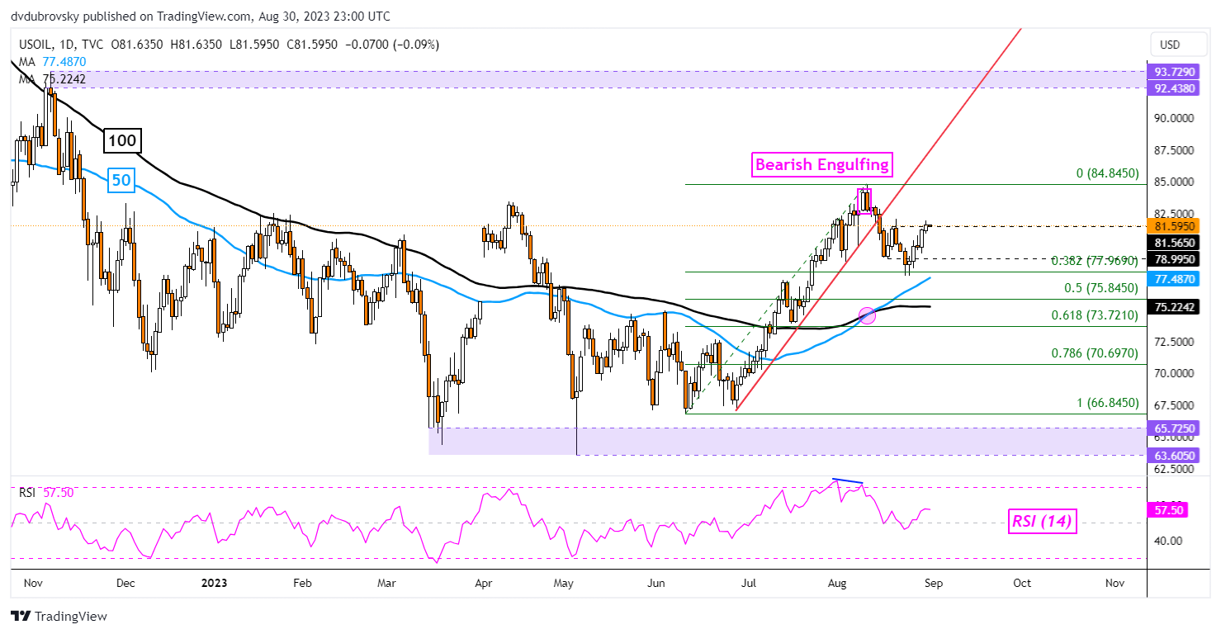Image resolution: width=1221 pixels, height=634 pixels.
Task: Click the Sep label on time axis
Action: coord(934,583)
